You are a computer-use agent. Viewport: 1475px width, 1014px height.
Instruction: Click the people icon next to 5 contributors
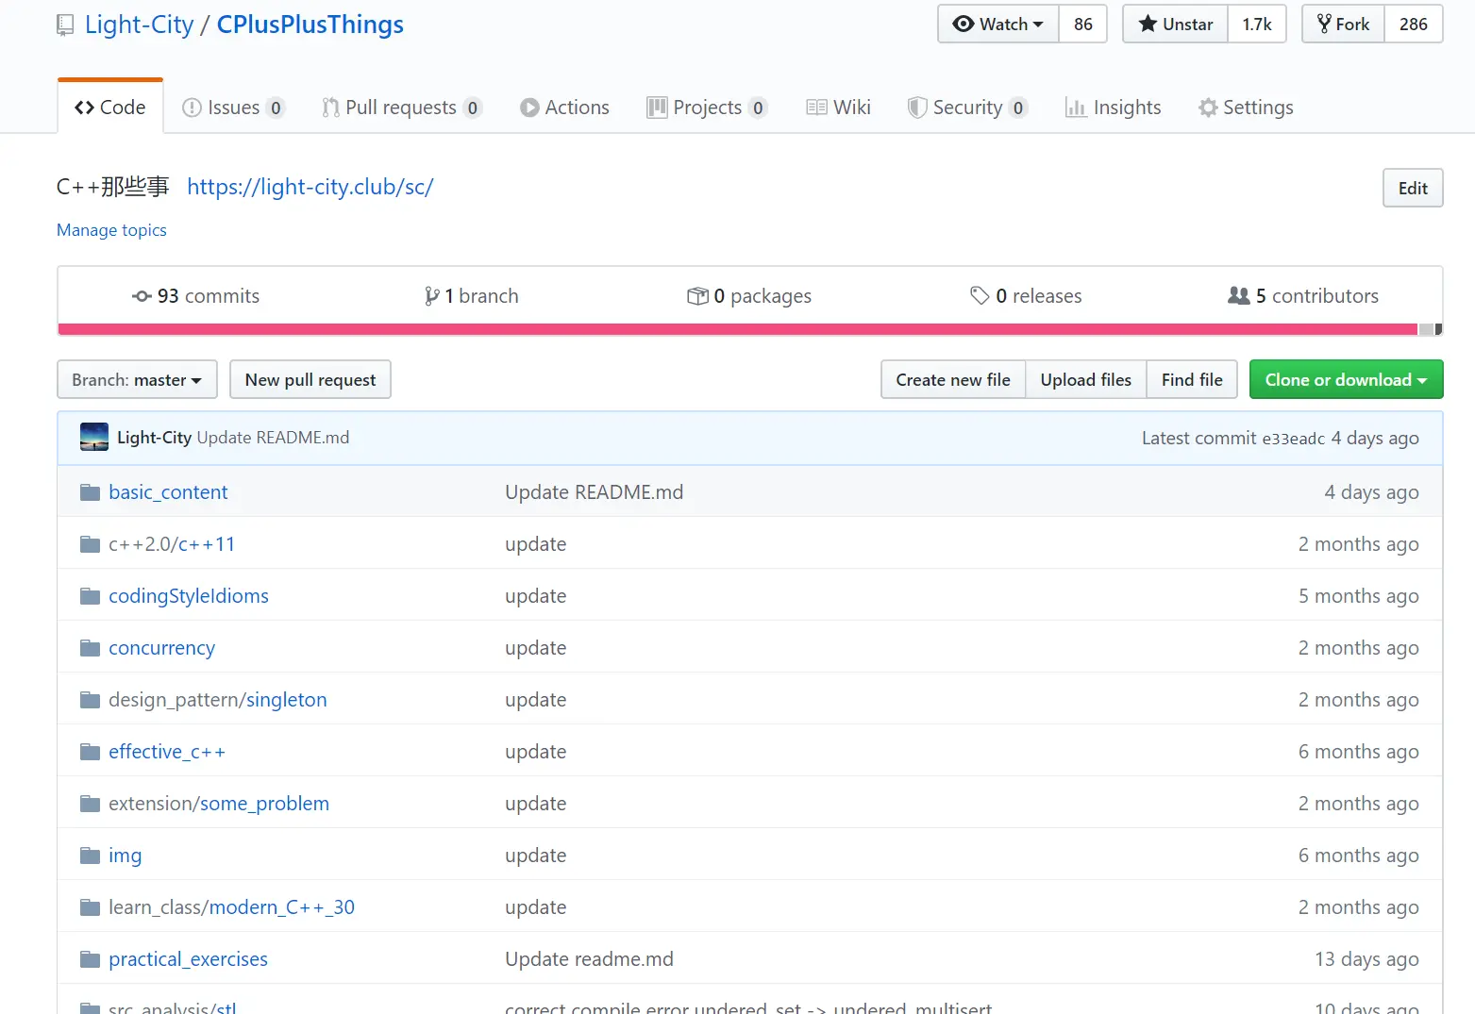pos(1238,296)
